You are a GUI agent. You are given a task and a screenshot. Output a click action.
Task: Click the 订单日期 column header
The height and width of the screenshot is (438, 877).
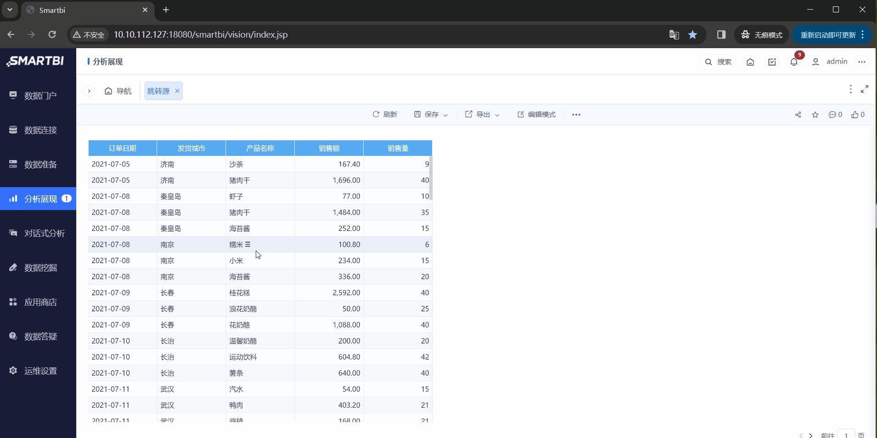click(x=123, y=148)
